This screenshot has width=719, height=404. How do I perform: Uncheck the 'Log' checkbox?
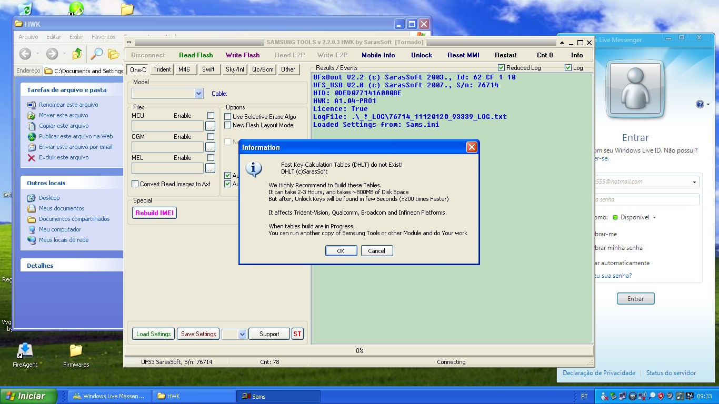568,68
